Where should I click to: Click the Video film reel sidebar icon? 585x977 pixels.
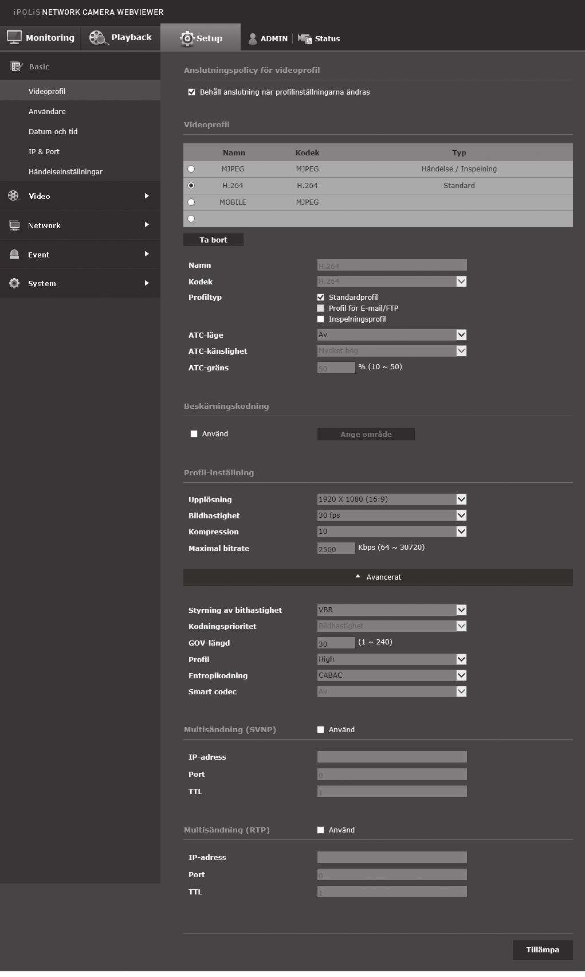14,196
